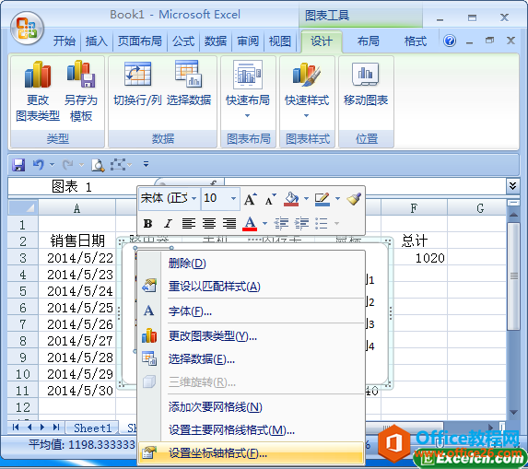Open font color dropdown arrow
This screenshot has height=469, width=528.
pos(264,223)
